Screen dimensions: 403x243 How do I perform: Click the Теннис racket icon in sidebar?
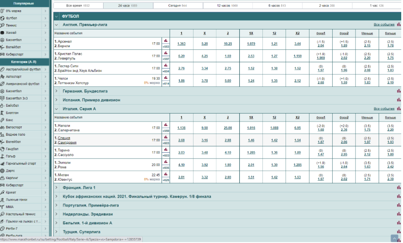pyautogui.click(x=2, y=25)
